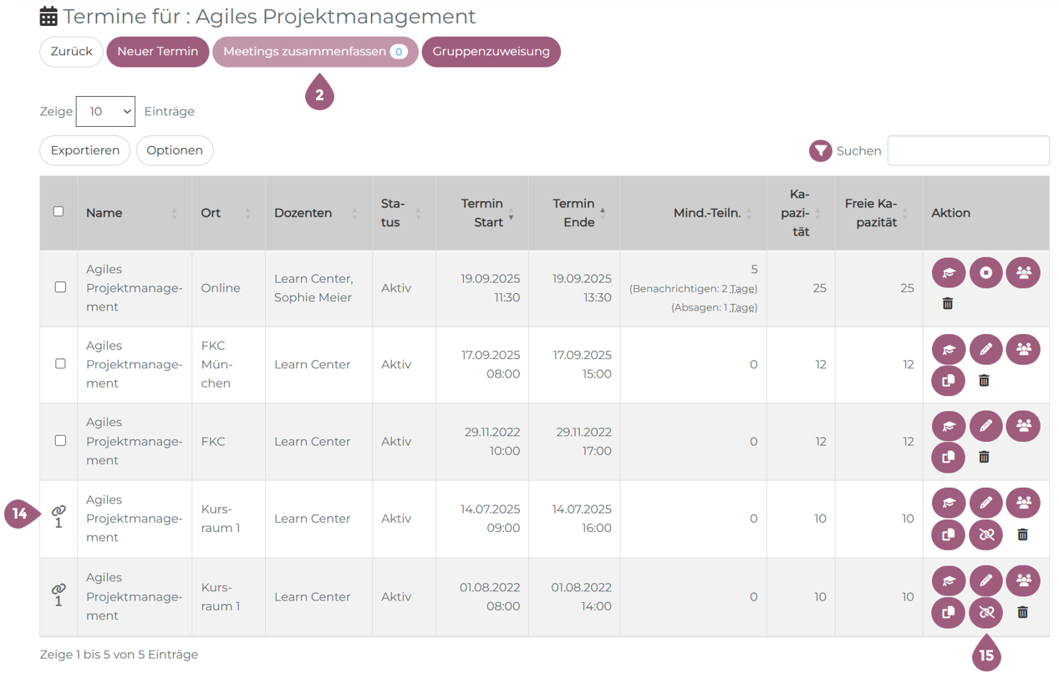Open the entries-per-page dropdown showing 10

(105, 111)
